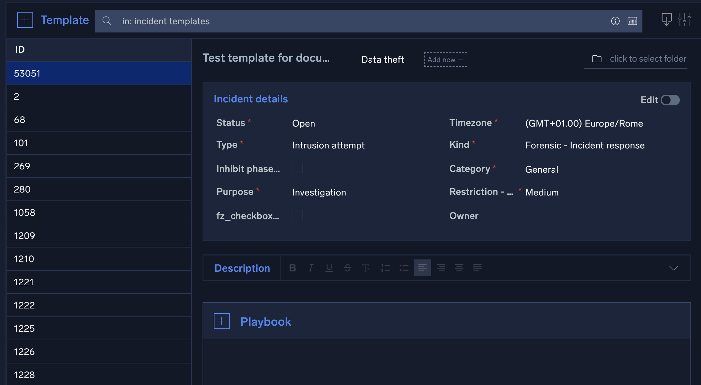Click the bold formatting icon
Viewport: 701px width, 385px height.
[x=293, y=267]
